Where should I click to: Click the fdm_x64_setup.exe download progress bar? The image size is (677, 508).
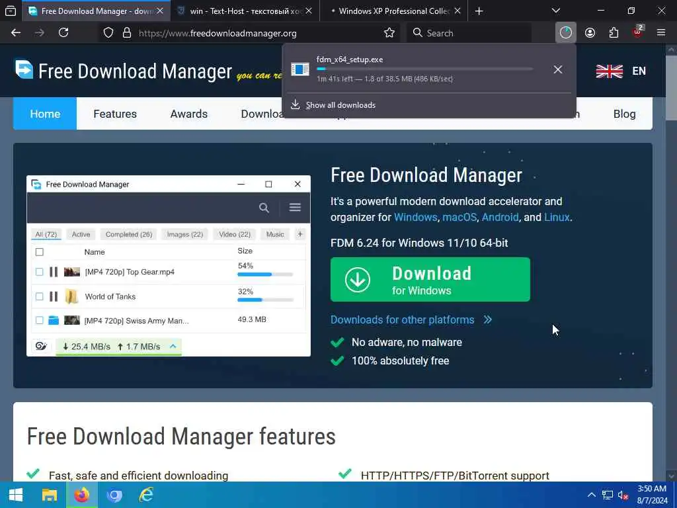point(424,69)
